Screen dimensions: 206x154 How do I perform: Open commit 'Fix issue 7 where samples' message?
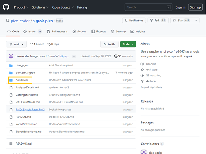79,73
